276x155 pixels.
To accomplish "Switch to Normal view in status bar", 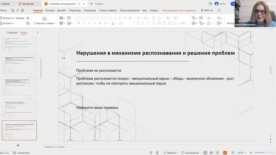I will pos(205,153).
